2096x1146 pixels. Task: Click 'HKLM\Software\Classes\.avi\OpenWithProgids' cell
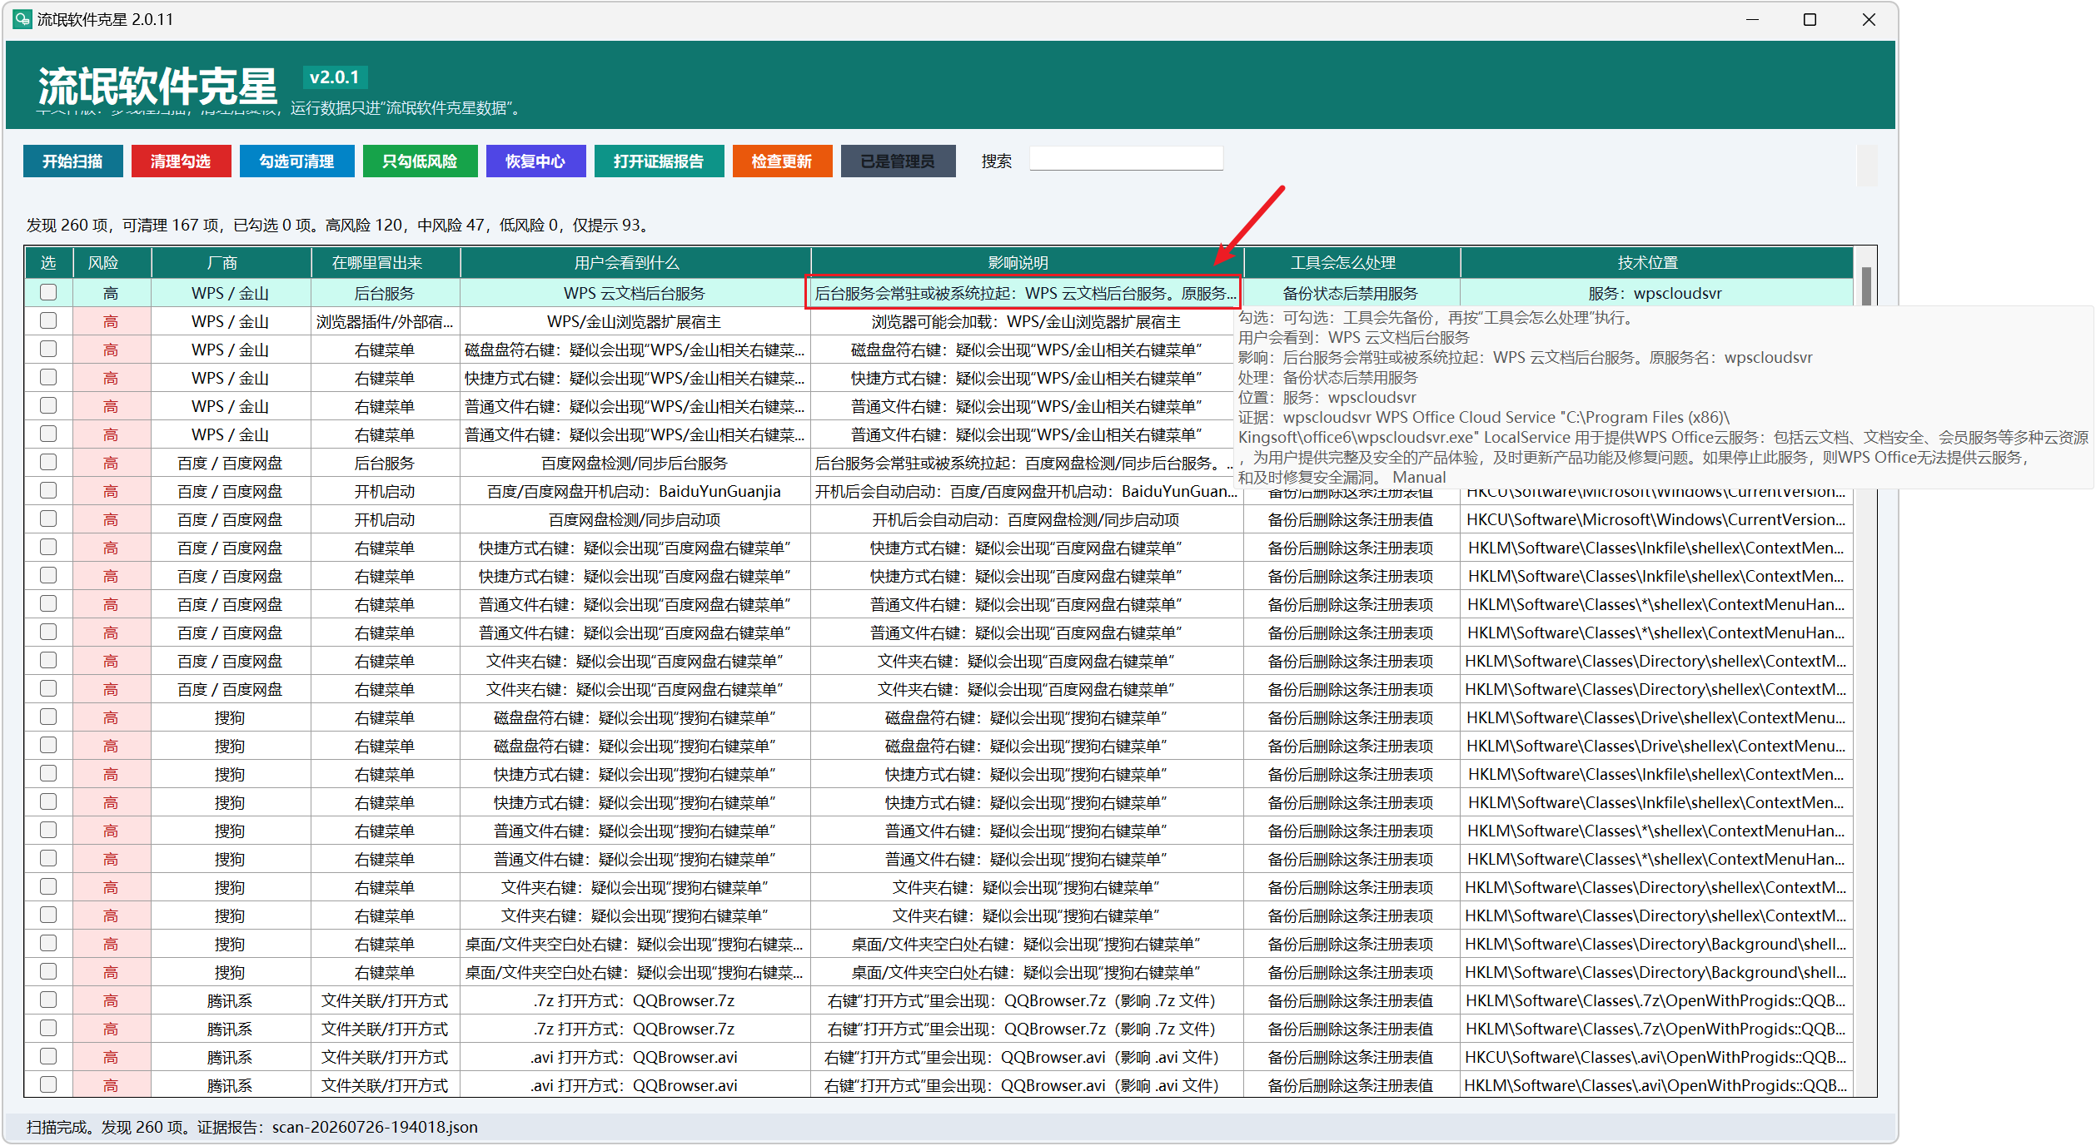point(1655,1085)
